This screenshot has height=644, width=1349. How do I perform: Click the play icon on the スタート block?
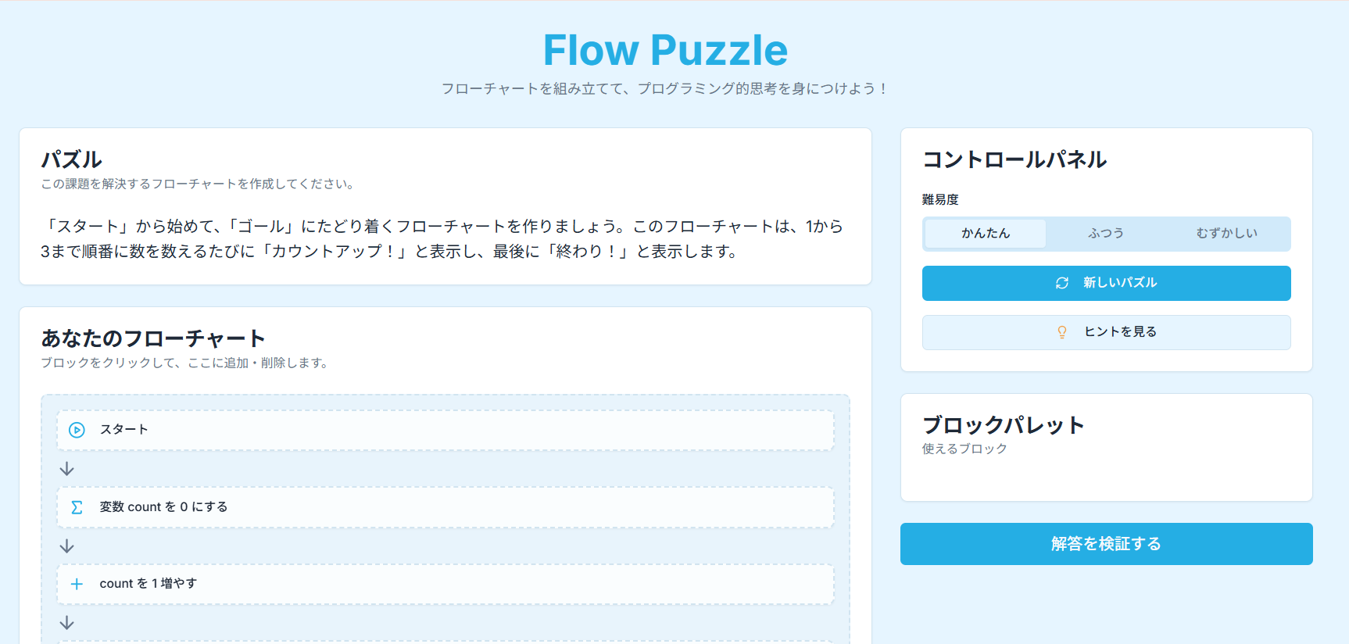tap(76, 429)
